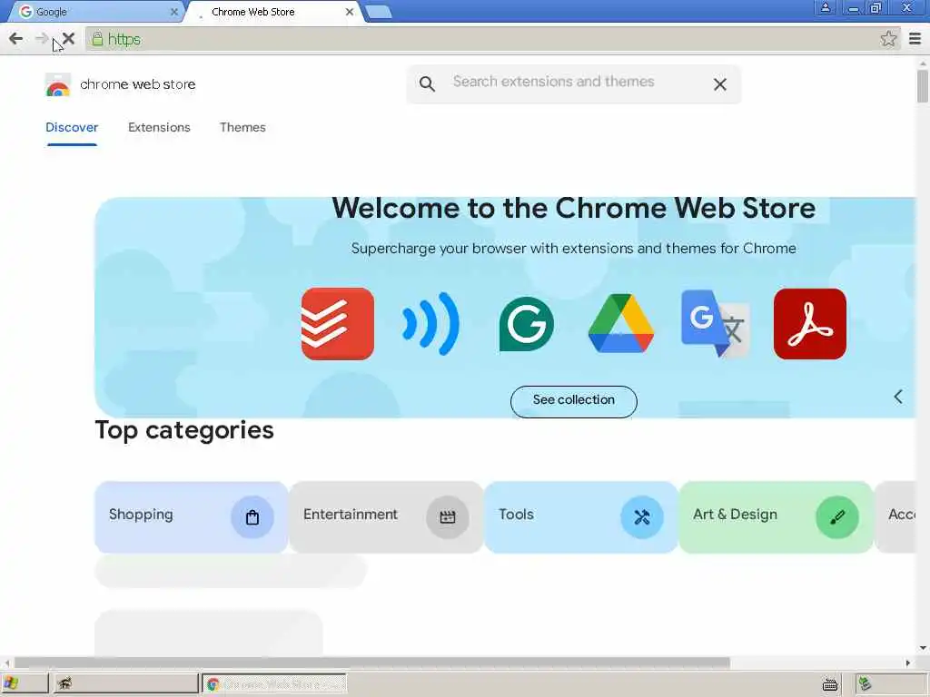This screenshot has height=697, width=930.
Task: Go to previous banner with the chevron
Action: click(x=898, y=397)
